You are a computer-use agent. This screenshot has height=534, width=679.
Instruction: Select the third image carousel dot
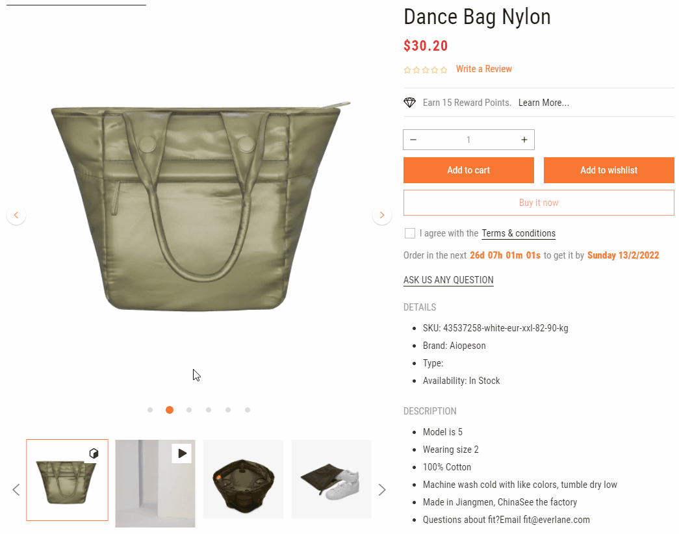coord(189,410)
